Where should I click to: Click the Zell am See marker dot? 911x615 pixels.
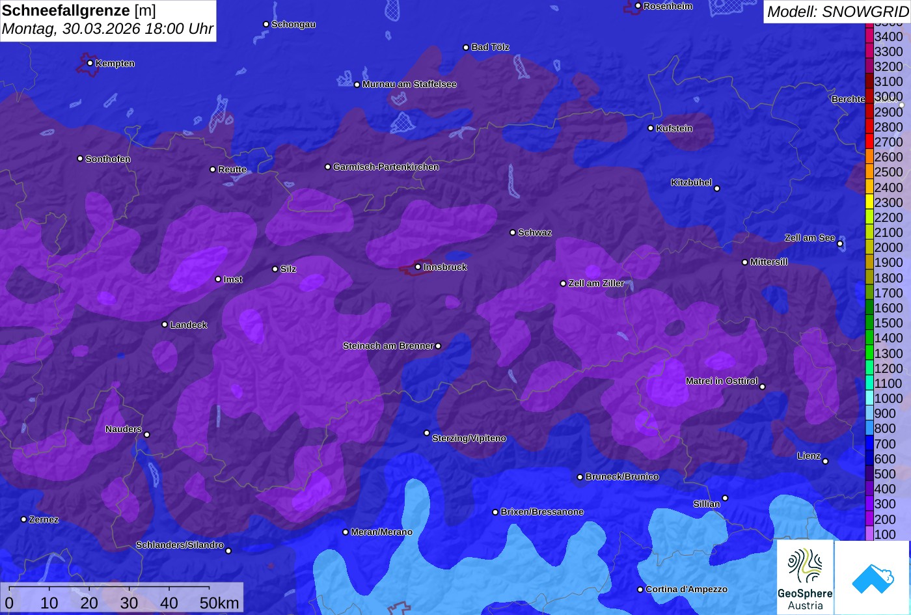click(x=840, y=244)
